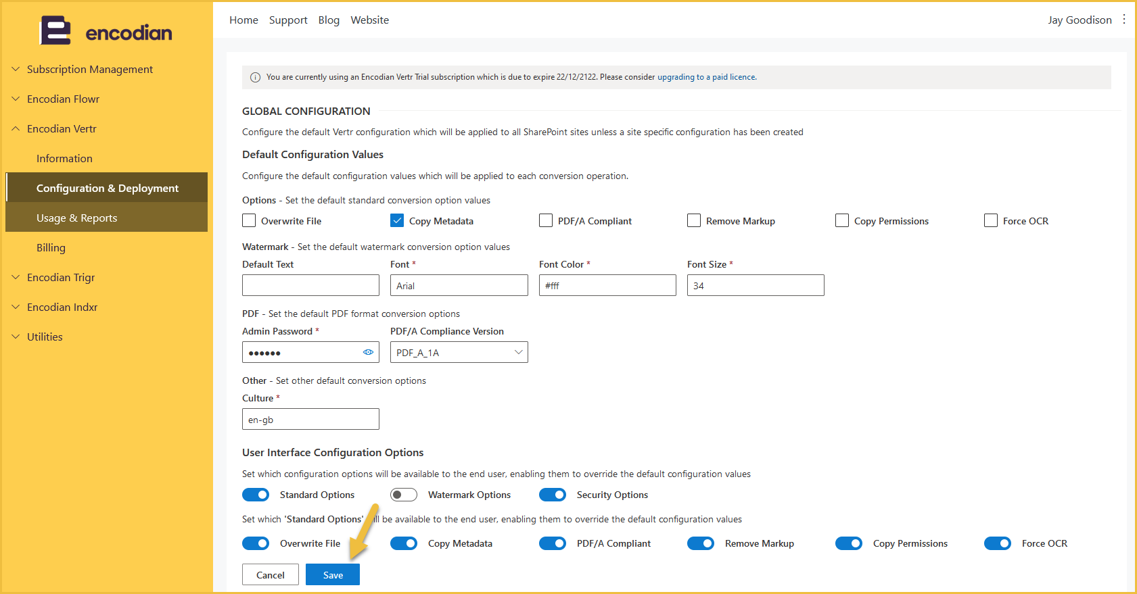Screen dimensions: 1137x594
Task: Expand the Encodian Trigr section
Action: [x=107, y=277]
